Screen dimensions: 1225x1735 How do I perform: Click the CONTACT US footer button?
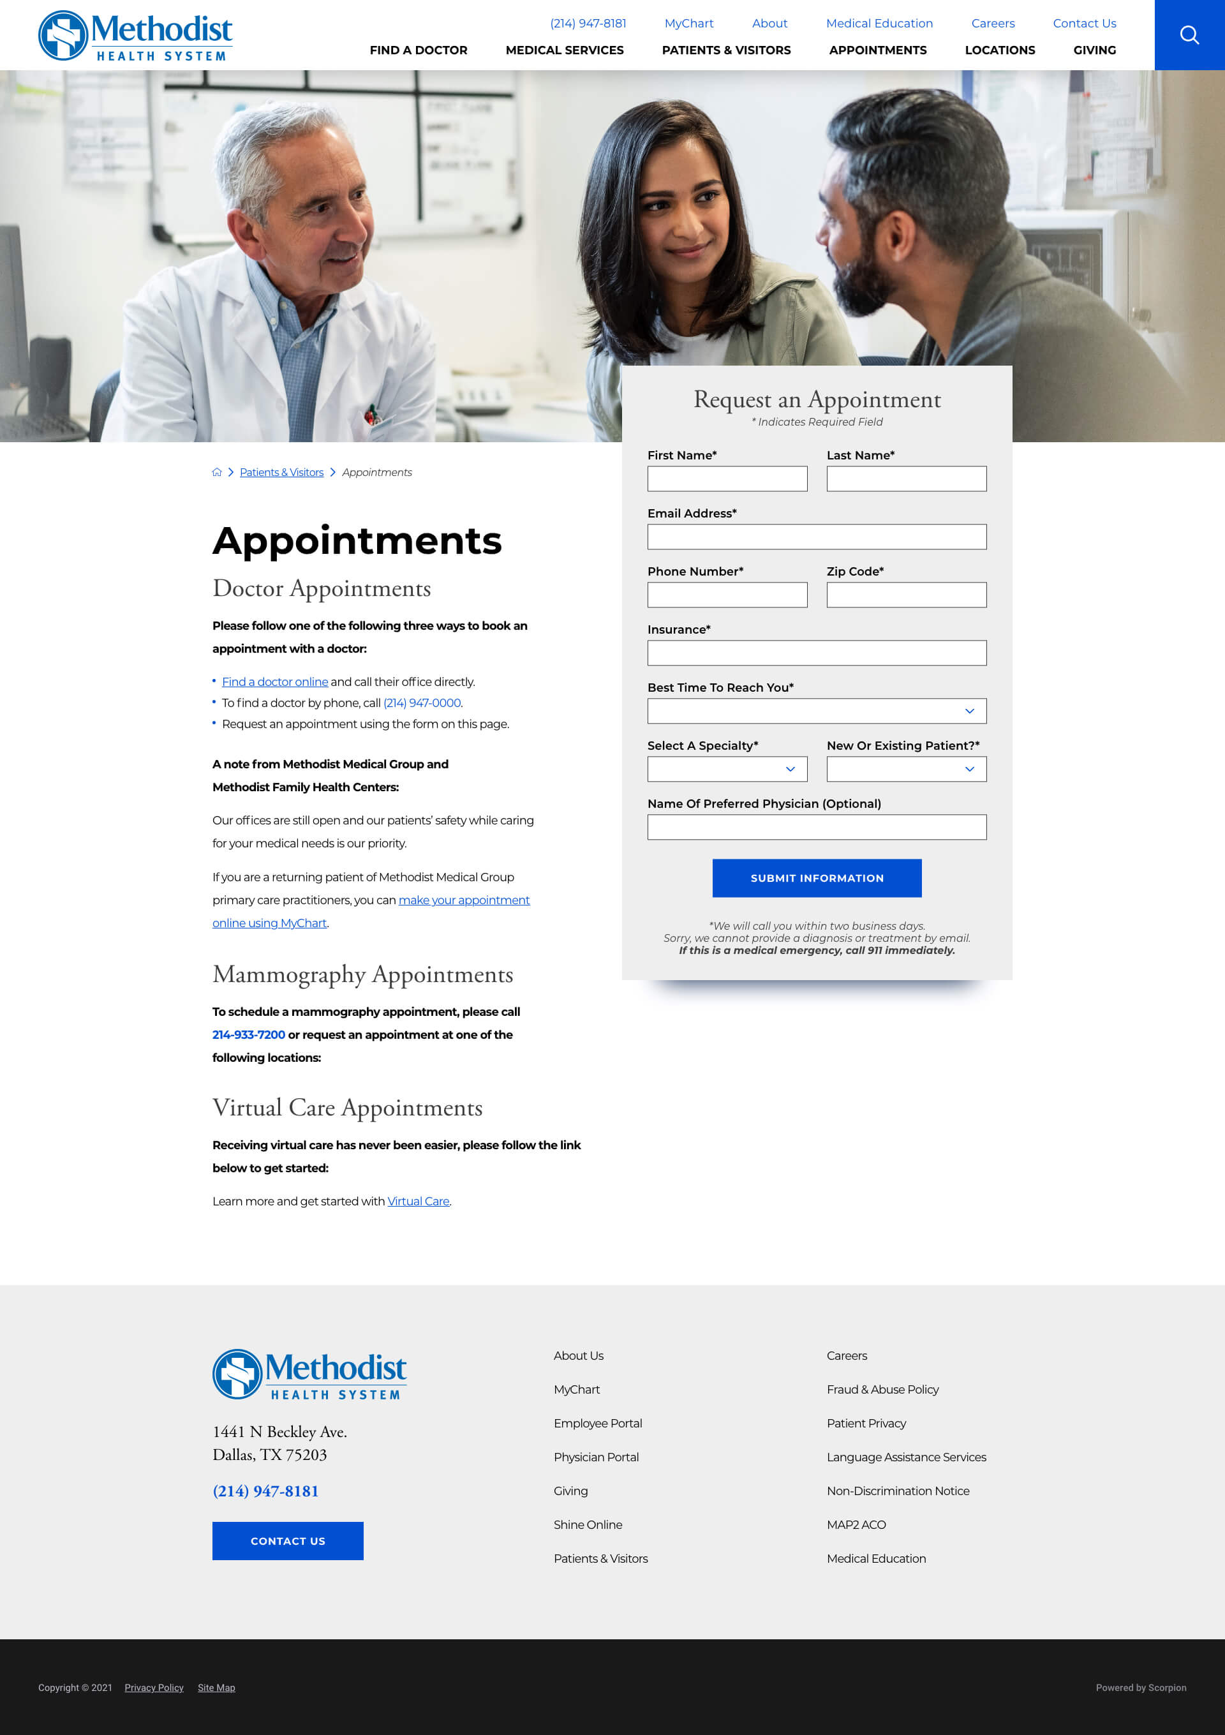pyautogui.click(x=288, y=1542)
